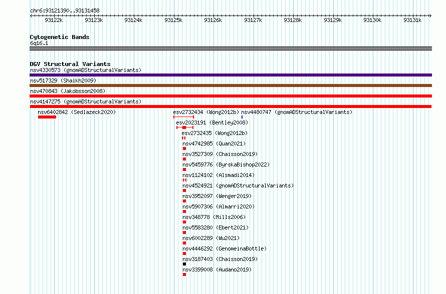Viewport: 446px width, 294px height.
Task: Open nsv5907306 (Almarri2020) label
Action: 218,206
